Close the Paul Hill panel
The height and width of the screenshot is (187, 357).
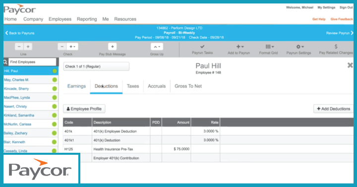[350, 65]
